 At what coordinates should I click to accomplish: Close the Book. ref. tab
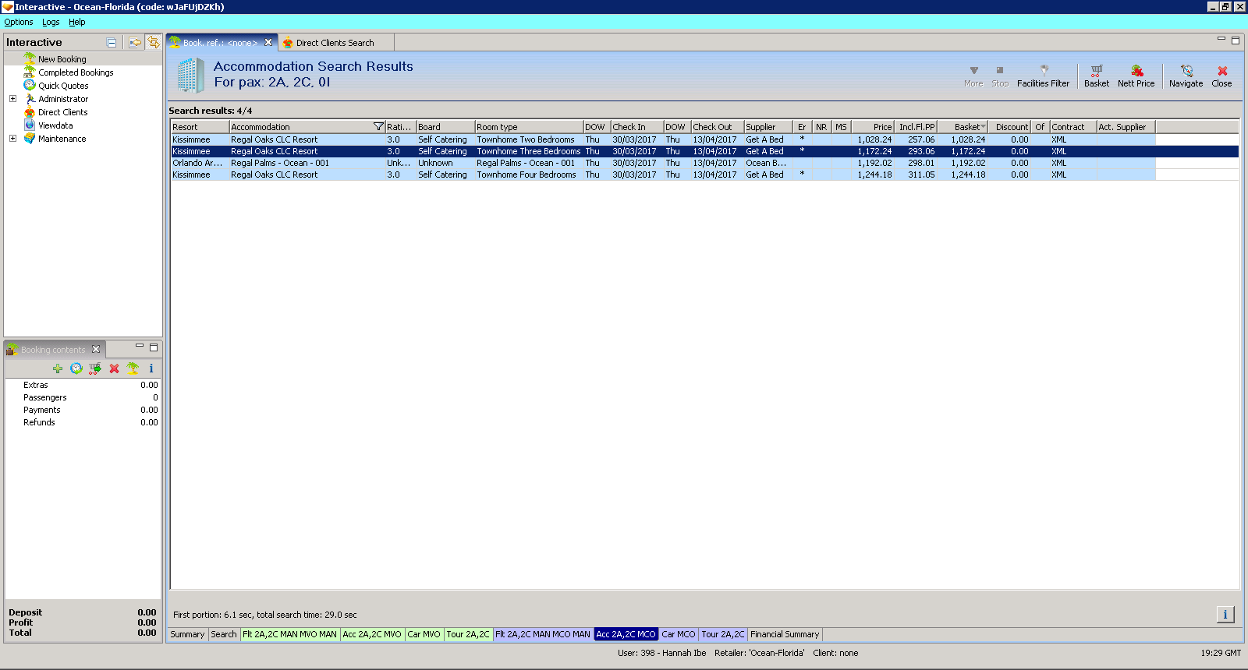click(268, 43)
